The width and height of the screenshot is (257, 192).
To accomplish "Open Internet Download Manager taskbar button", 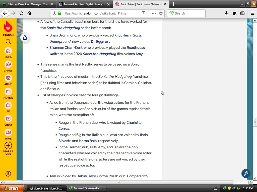I will [87, 188].
